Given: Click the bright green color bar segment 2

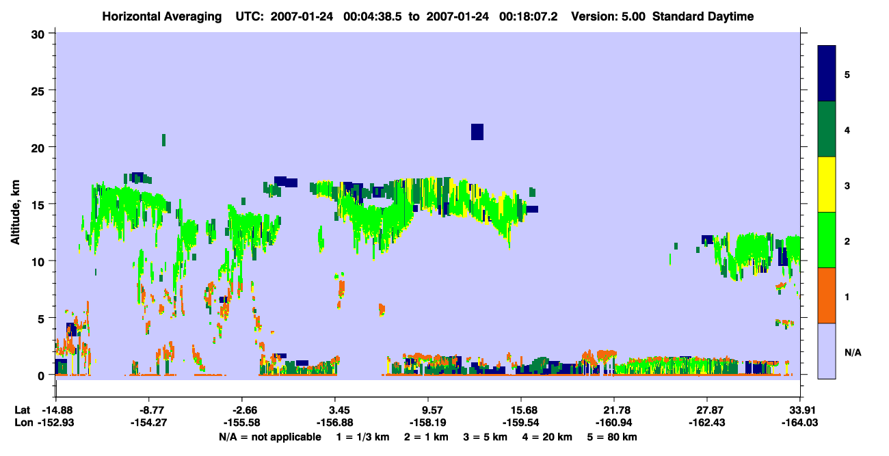Looking at the screenshot, I should point(827,240).
